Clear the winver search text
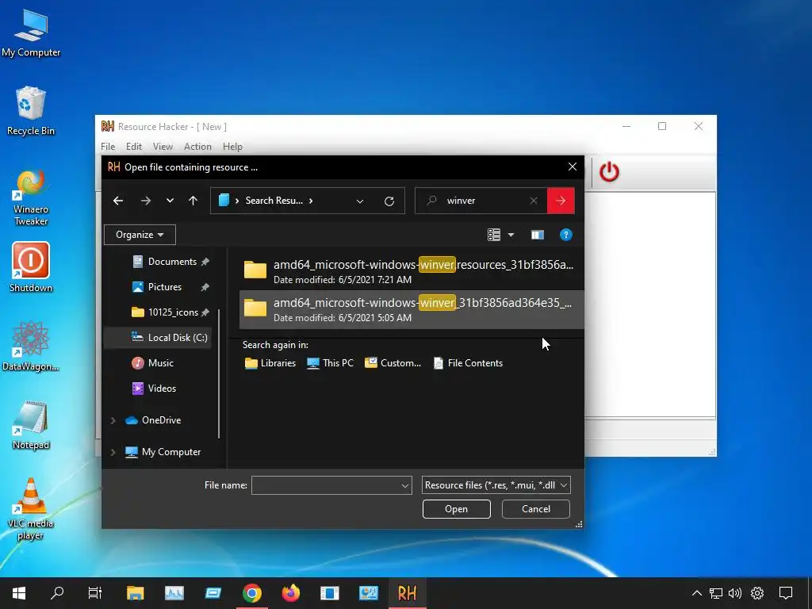Image resolution: width=812 pixels, height=609 pixels. 534,201
